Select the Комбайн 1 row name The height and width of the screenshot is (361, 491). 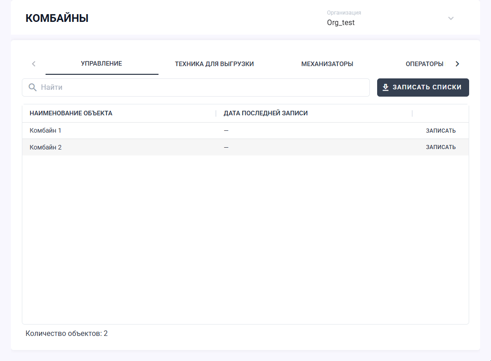[x=46, y=130]
